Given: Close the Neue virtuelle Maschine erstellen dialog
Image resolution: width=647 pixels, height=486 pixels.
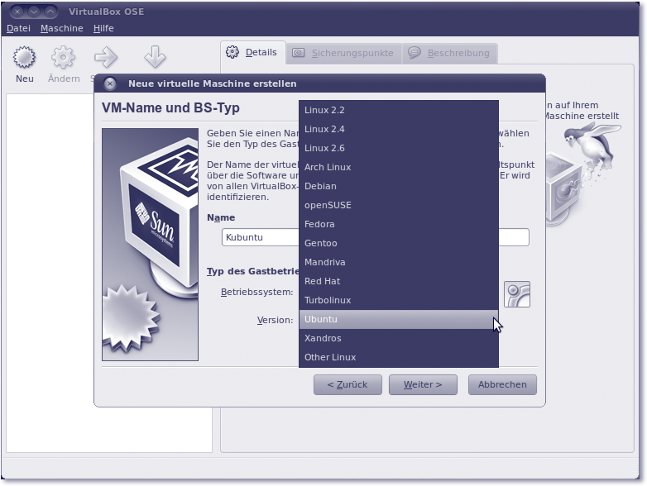Looking at the screenshot, I should coord(110,83).
